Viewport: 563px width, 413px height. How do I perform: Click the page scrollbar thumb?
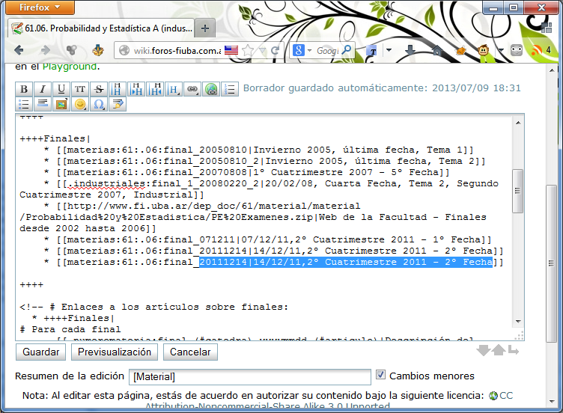coord(551,263)
